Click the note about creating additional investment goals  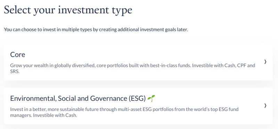(96, 30)
